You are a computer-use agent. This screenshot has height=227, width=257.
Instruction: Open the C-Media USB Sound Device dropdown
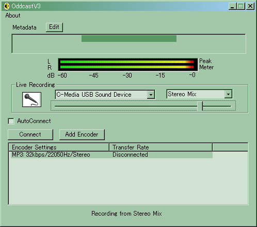coord(151,95)
